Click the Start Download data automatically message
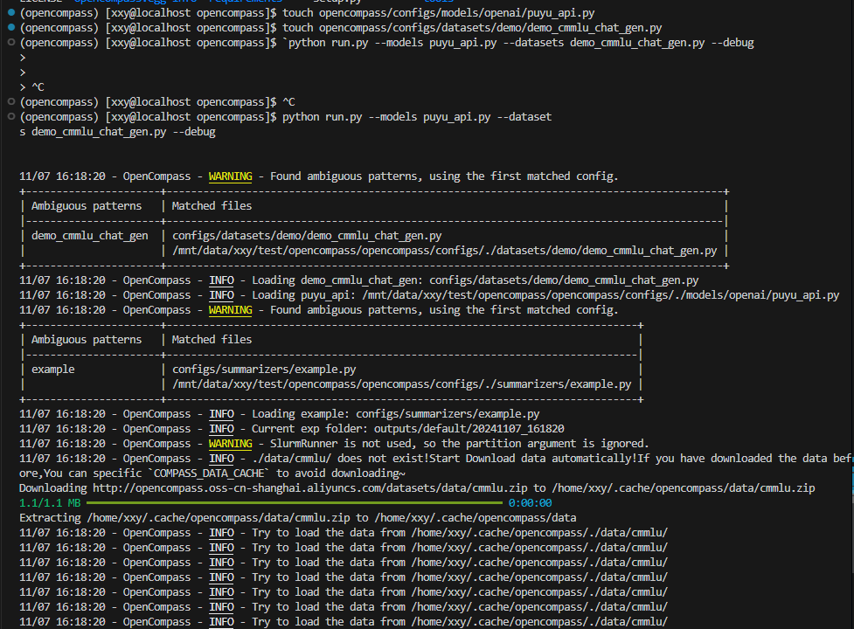The height and width of the screenshot is (629, 854). tap(532, 459)
